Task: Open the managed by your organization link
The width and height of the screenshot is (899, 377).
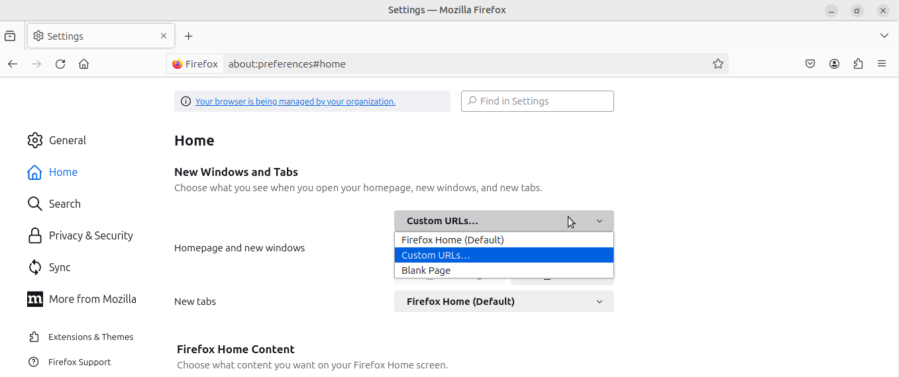Action: pyautogui.click(x=295, y=101)
